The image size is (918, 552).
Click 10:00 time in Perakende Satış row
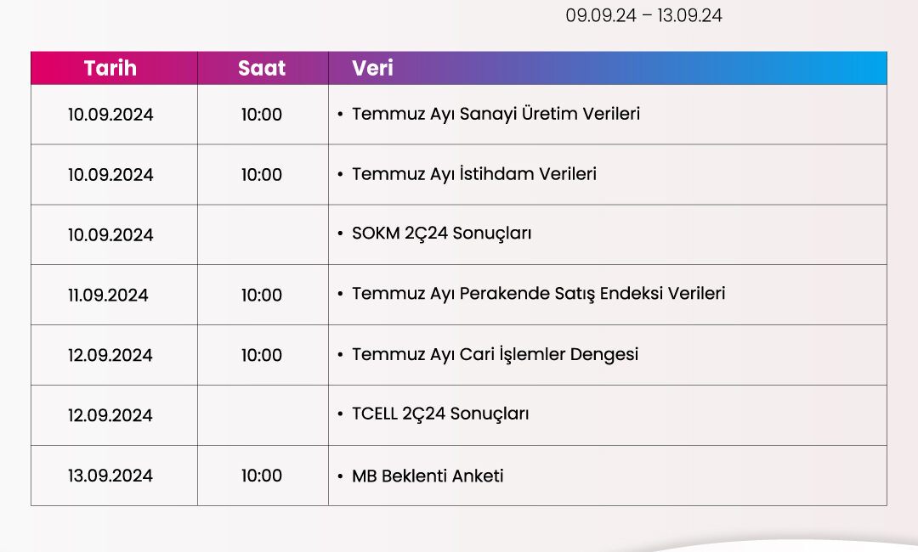(262, 296)
